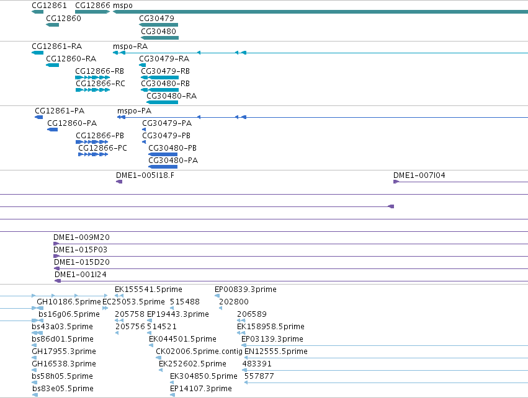Image resolution: width=528 pixels, height=398 pixels.
Task: Click the CG12866 gene label
Action: 92,6
